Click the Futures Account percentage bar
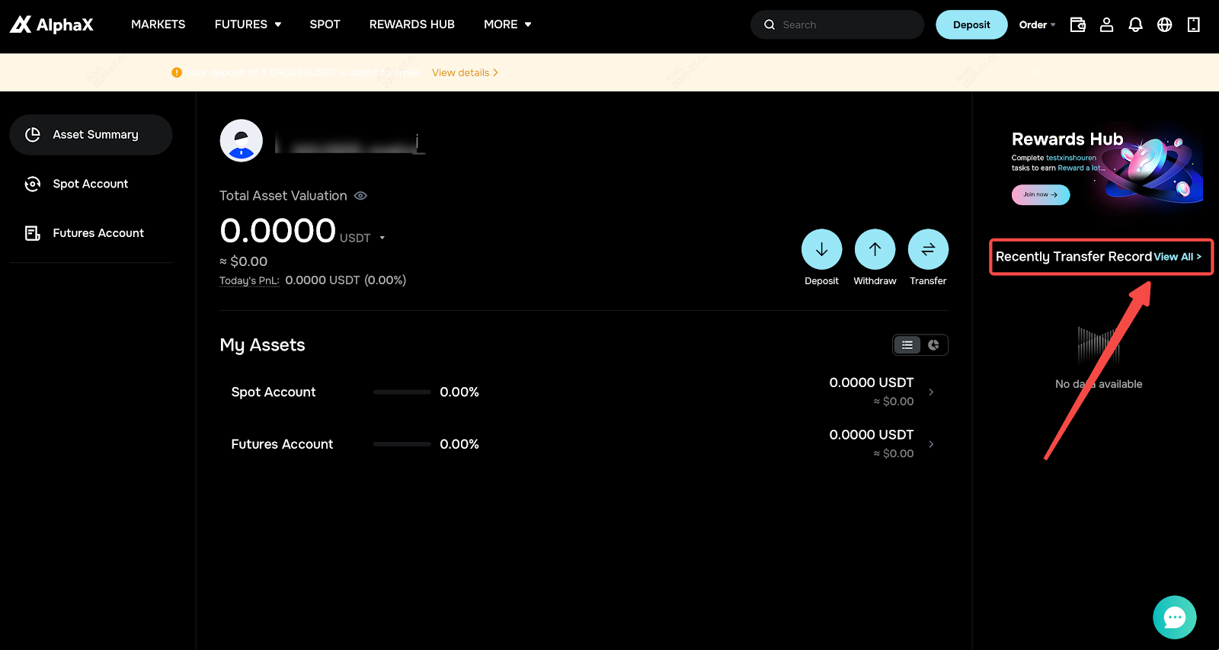Image resolution: width=1219 pixels, height=650 pixels. (402, 444)
